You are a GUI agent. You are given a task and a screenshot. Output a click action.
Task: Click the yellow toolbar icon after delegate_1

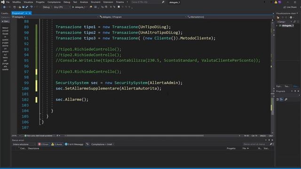pyautogui.click(x=91, y=7)
